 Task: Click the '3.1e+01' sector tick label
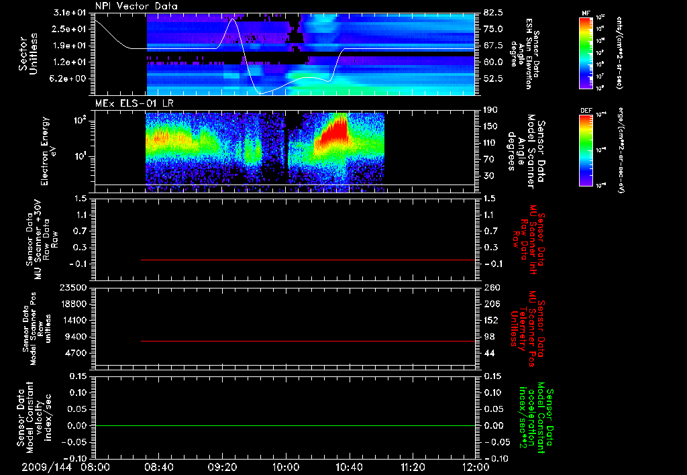[x=70, y=13]
